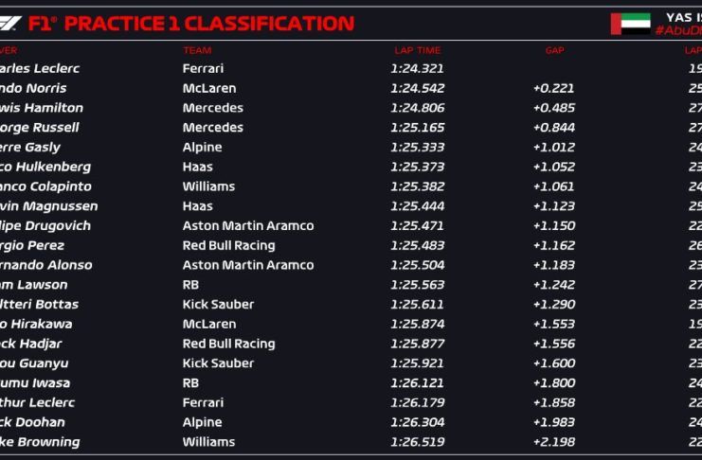Click the fastest lap time 1:24.321
The height and width of the screenshot is (460, 702).
tap(417, 68)
